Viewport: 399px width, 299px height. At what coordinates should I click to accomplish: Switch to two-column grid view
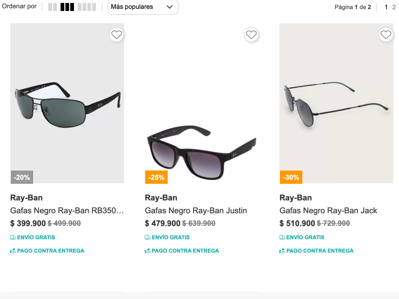[x=53, y=7]
